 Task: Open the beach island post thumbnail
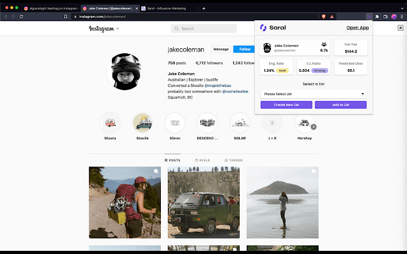pos(282,203)
